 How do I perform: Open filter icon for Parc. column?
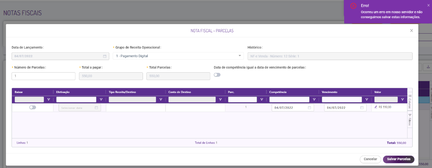pos(261,99)
